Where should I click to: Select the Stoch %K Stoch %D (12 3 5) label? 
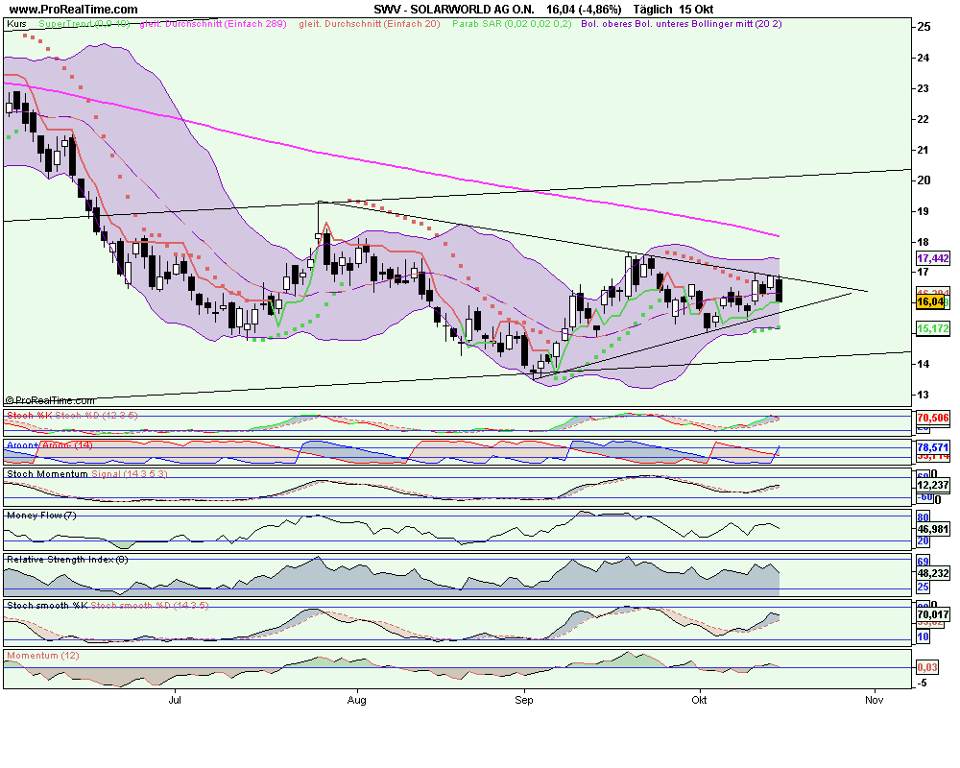(x=72, y=416)
